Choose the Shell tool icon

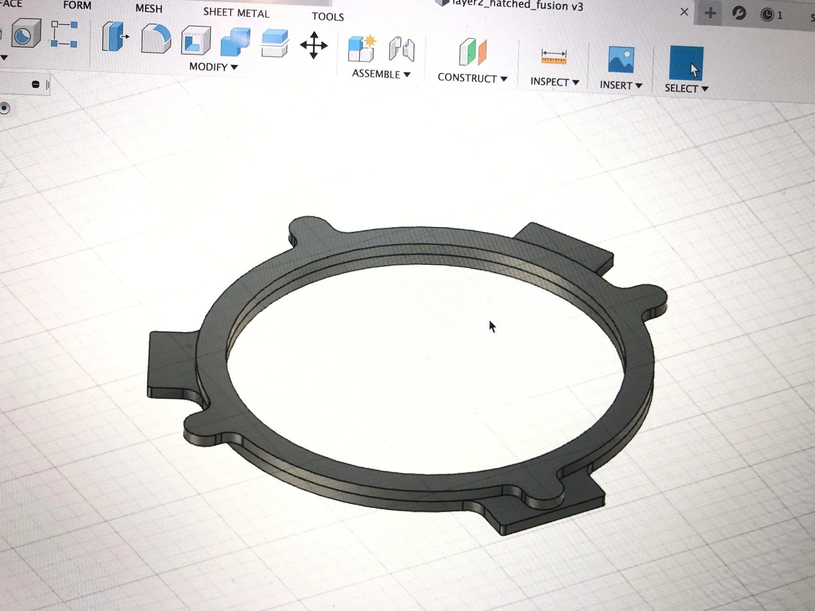point(196,41)
